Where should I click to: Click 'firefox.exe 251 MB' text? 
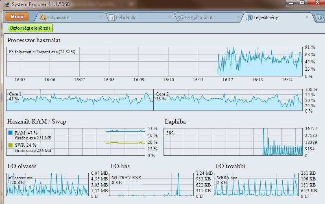click(33, 138)
